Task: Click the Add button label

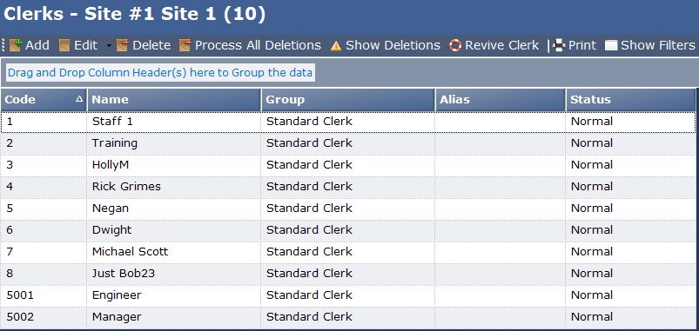Action: [37, 45]
